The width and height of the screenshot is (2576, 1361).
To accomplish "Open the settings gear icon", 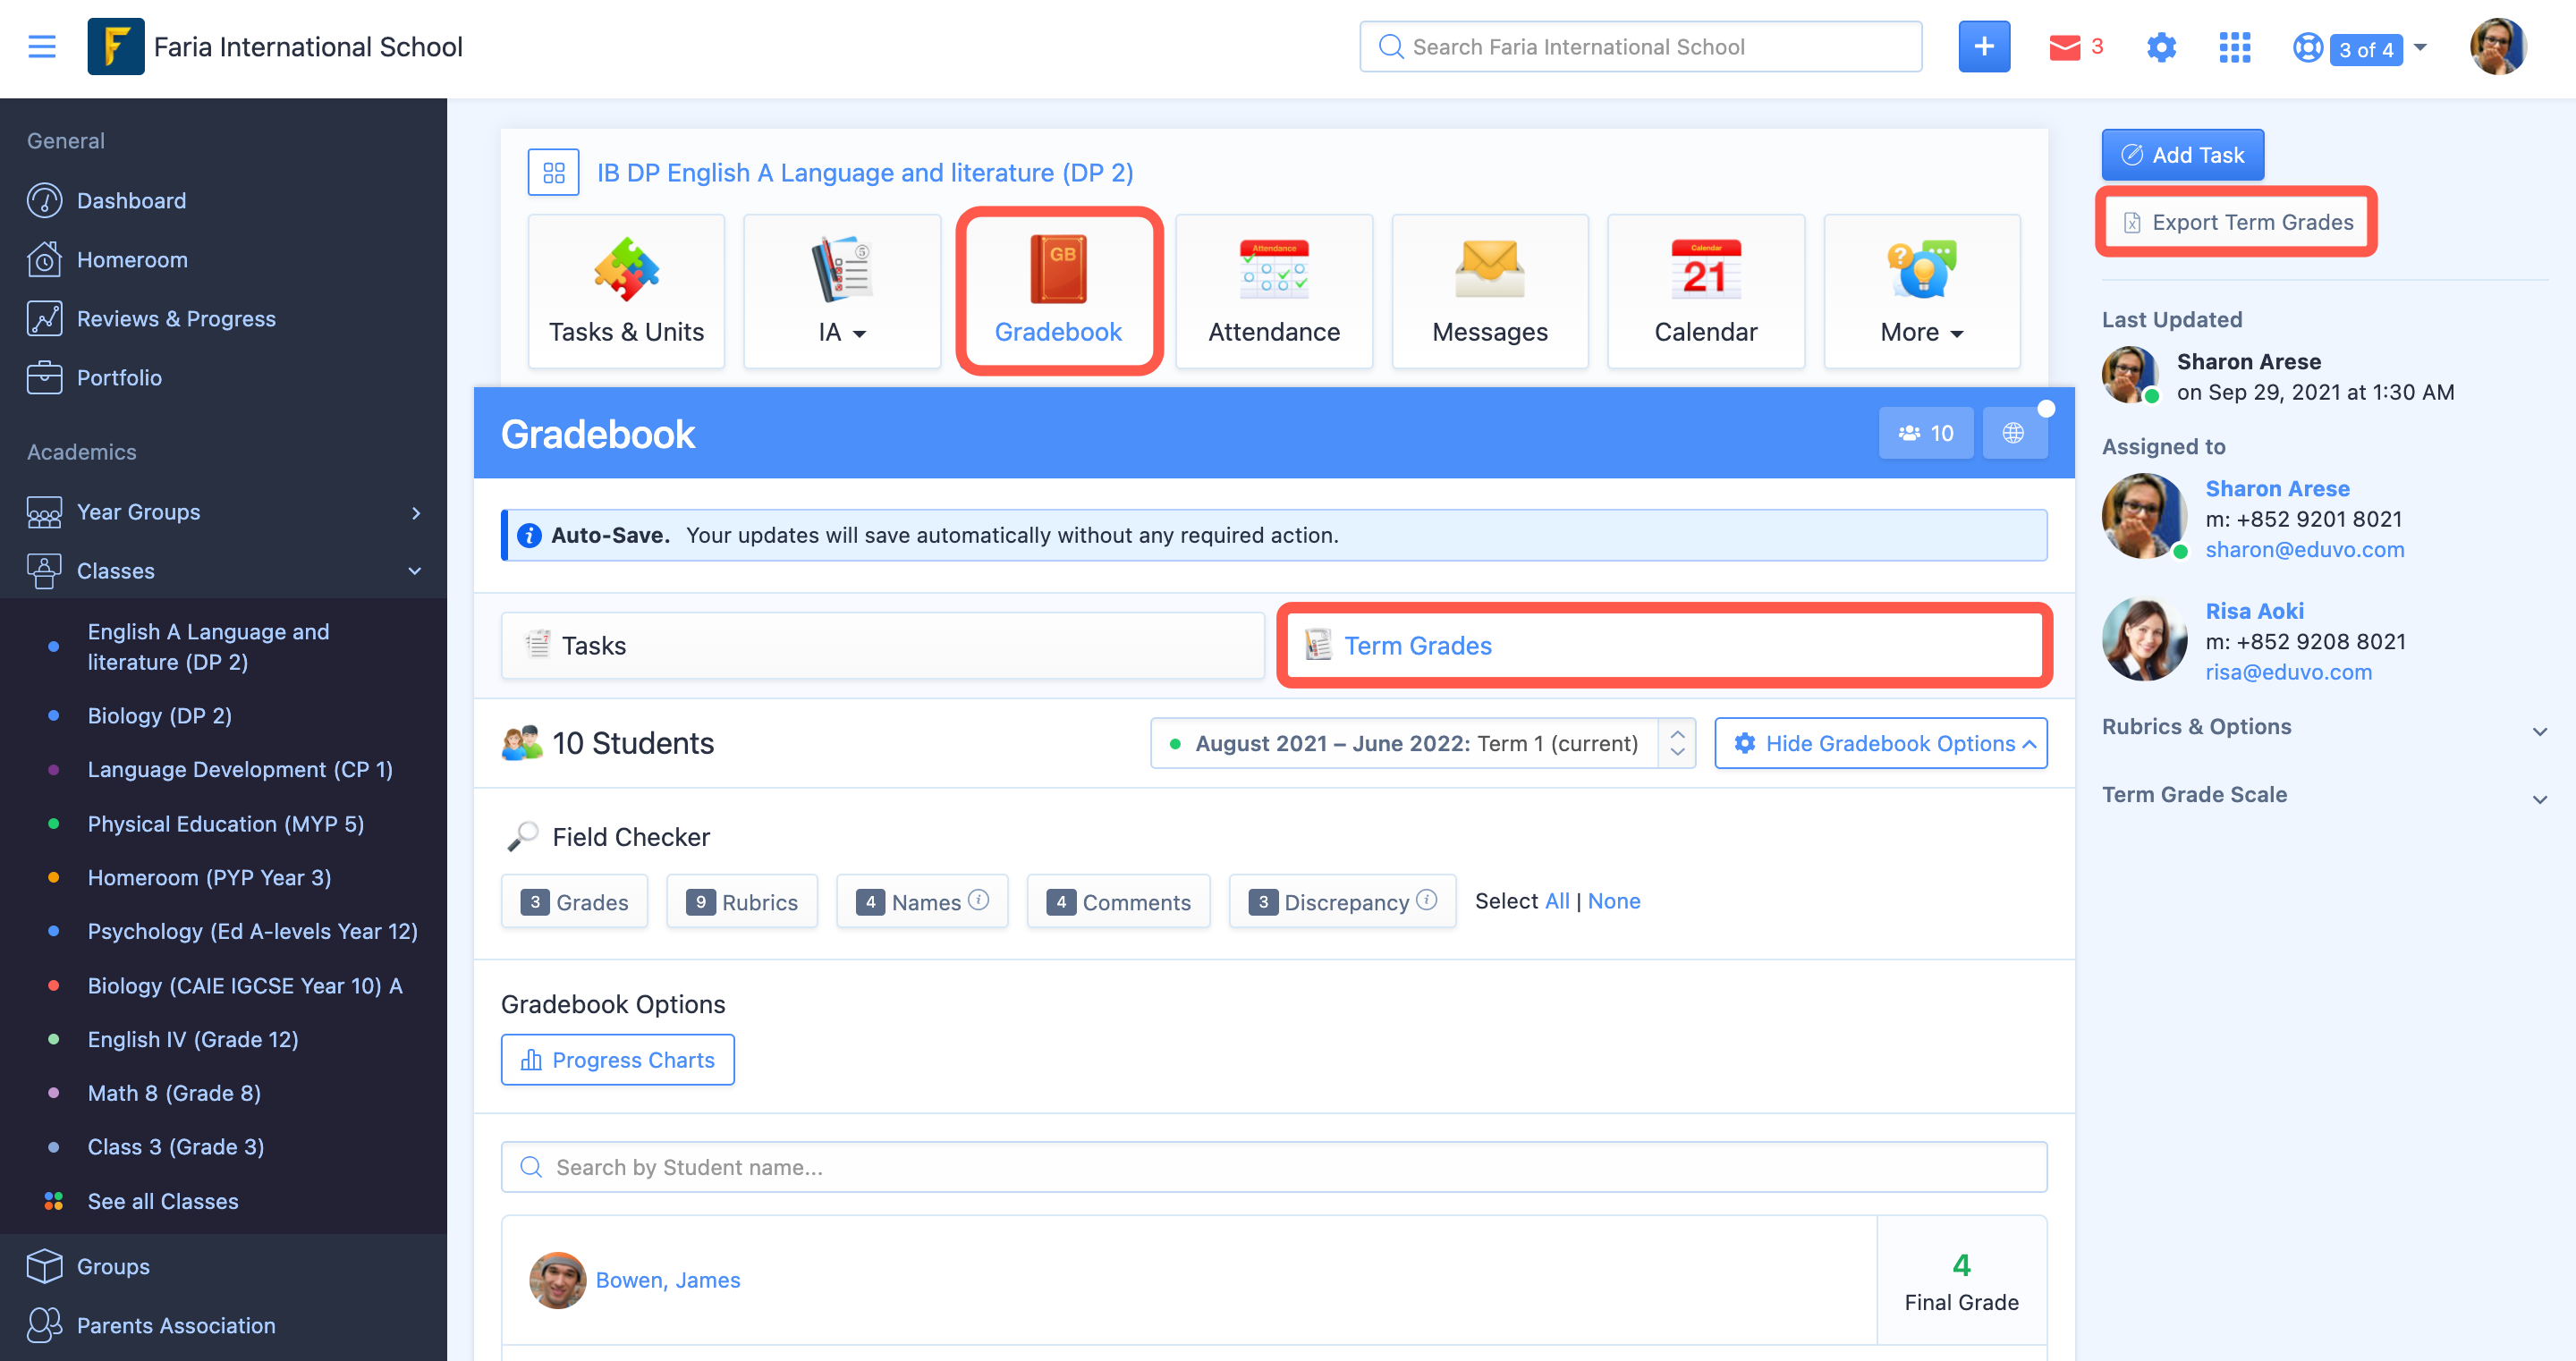I will pyautogui.click(x=2160, y=47).
